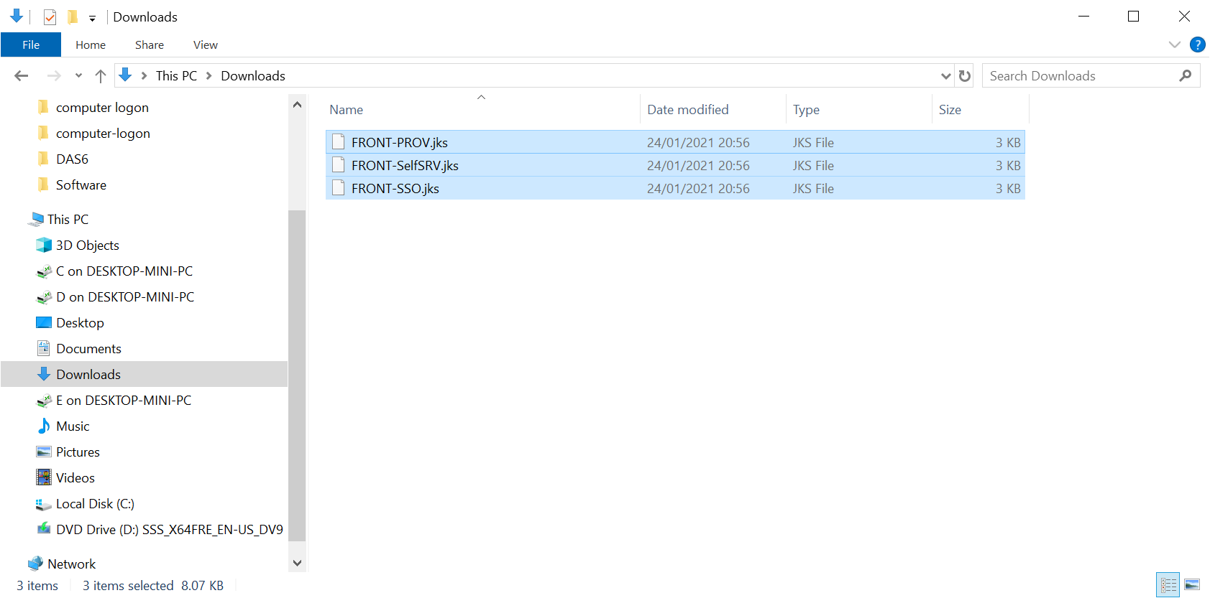Screen dimensions: 1210x598
Task: Click the search magnifier icon
Action: 1186,75
